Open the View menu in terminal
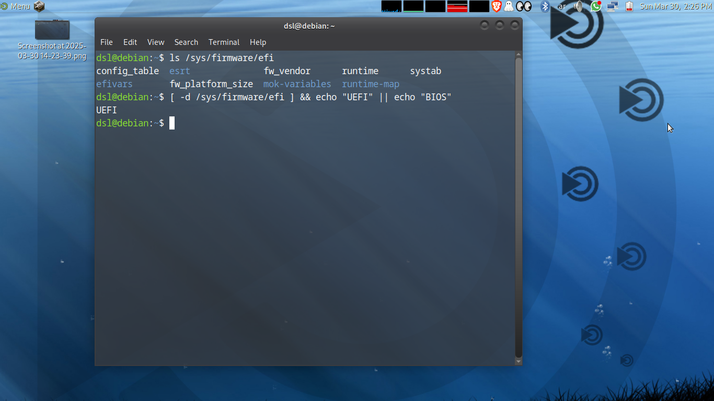 156,42
